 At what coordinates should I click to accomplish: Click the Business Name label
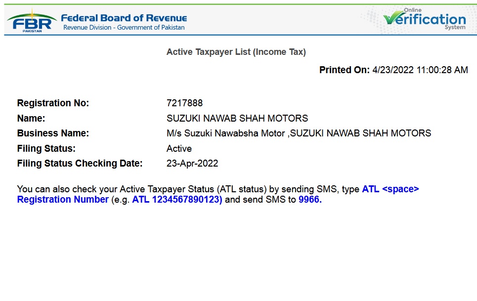53,133
